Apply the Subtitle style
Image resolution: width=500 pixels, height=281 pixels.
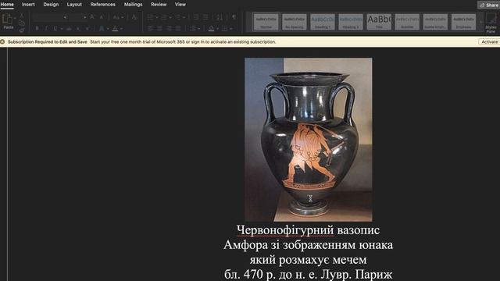tap(407, 22)
